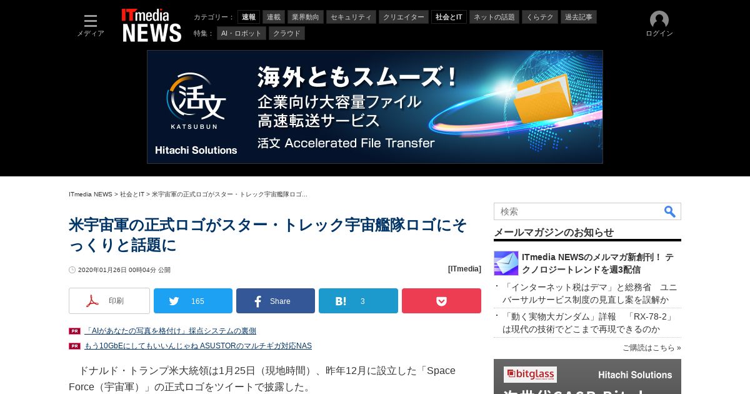Open the 過去記事 category
Screen dimensions: 750x394
coord(579,17)
